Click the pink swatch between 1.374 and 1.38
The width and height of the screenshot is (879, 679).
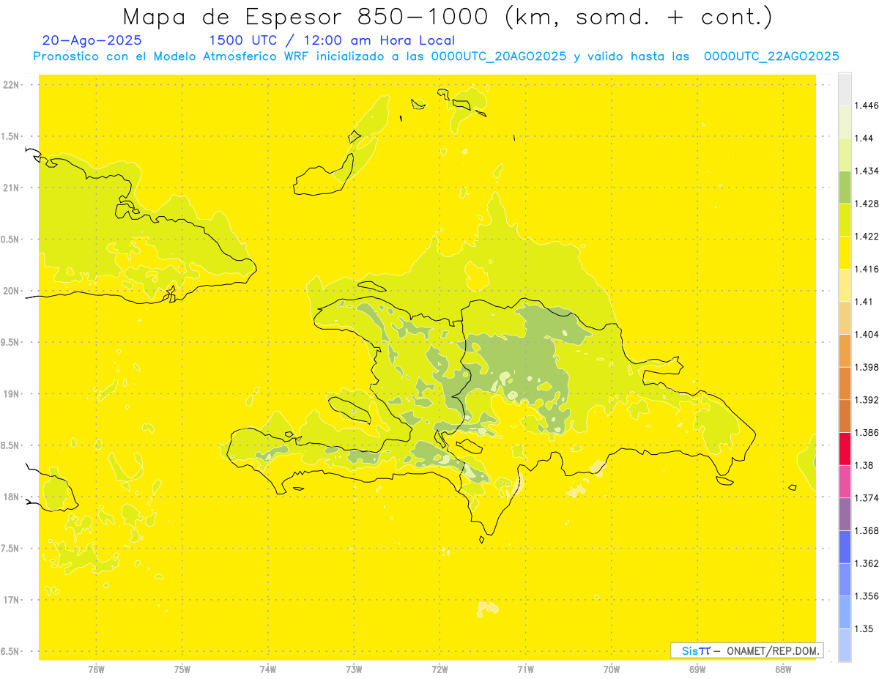[x=845, y=481]
